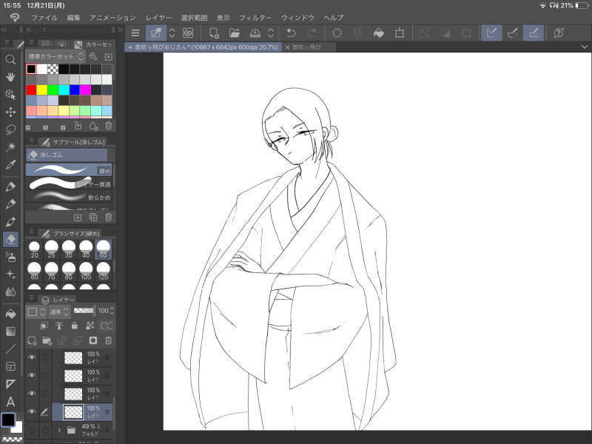
Task: Click the Scale/Rotate transform icon
Action: pyautogui.click(x=400, y=33)
